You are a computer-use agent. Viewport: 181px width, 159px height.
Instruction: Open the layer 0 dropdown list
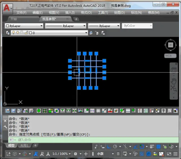49,33
